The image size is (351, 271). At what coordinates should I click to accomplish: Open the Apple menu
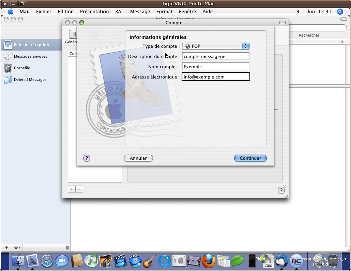point(10,12)
